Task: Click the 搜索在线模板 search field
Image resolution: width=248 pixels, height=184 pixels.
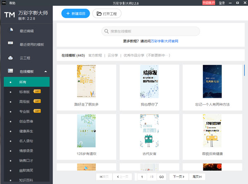Action: tap(150, 31)
